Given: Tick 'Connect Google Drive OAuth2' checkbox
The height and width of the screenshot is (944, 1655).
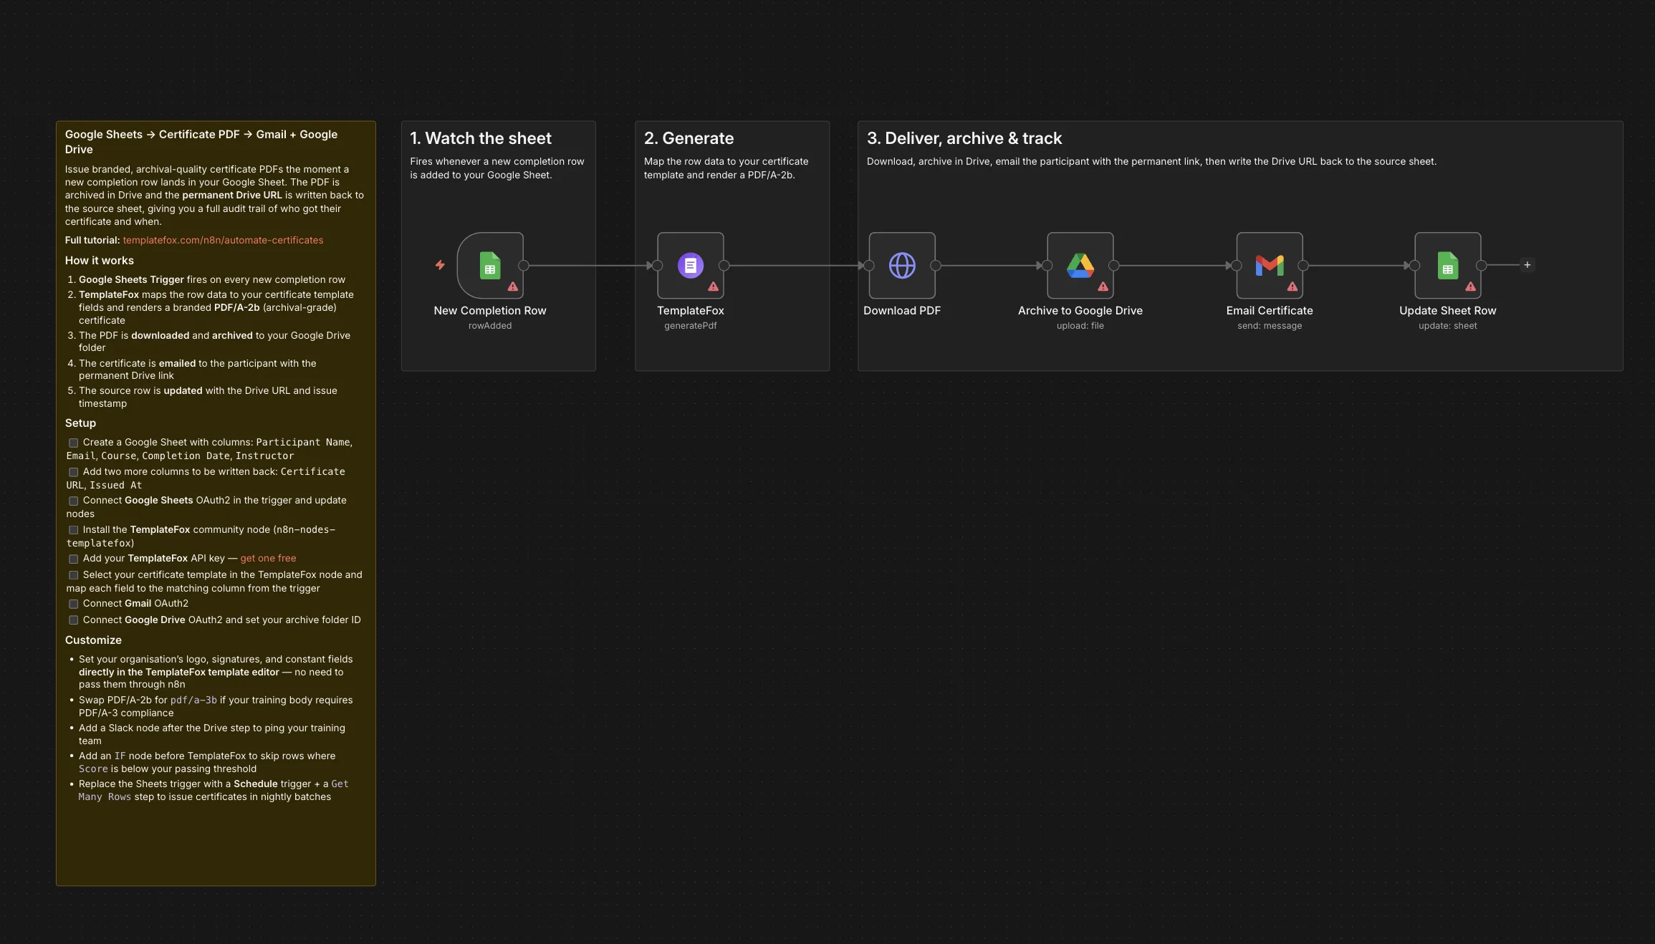Looking at the screenshot, I should [73, 621].
